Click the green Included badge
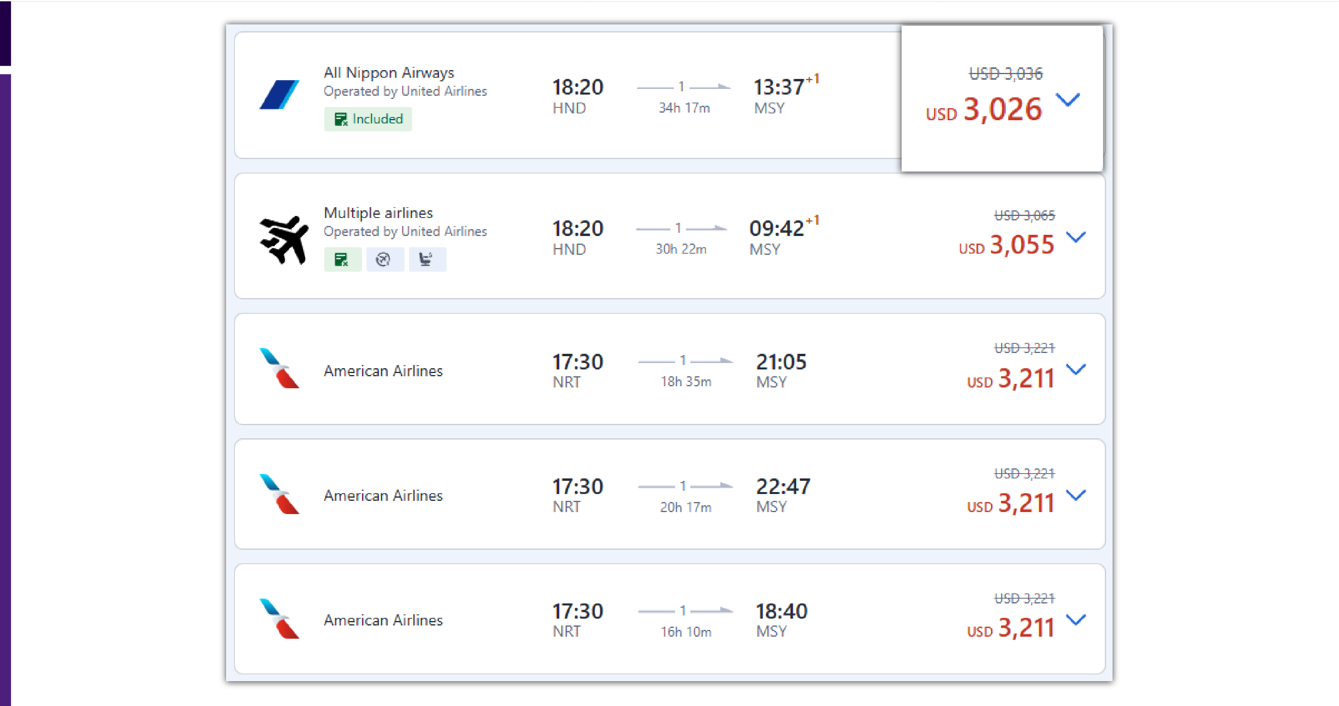This screenshot has height=706, width=1339. (368, 119)
